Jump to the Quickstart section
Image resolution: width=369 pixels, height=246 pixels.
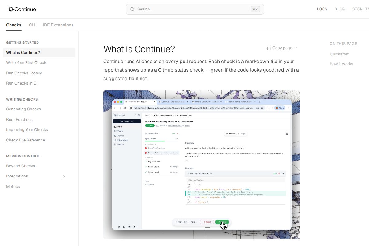pos(339,54)
